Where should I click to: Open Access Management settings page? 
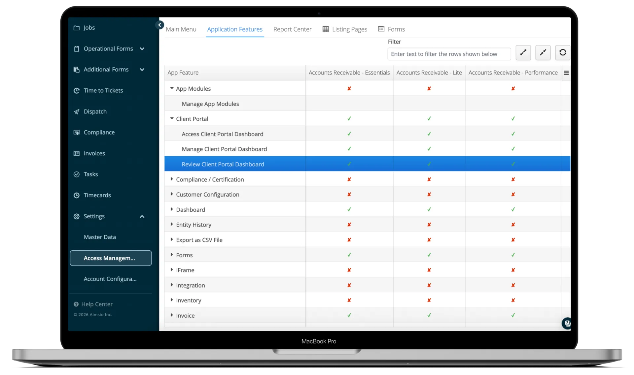point(111,258)
